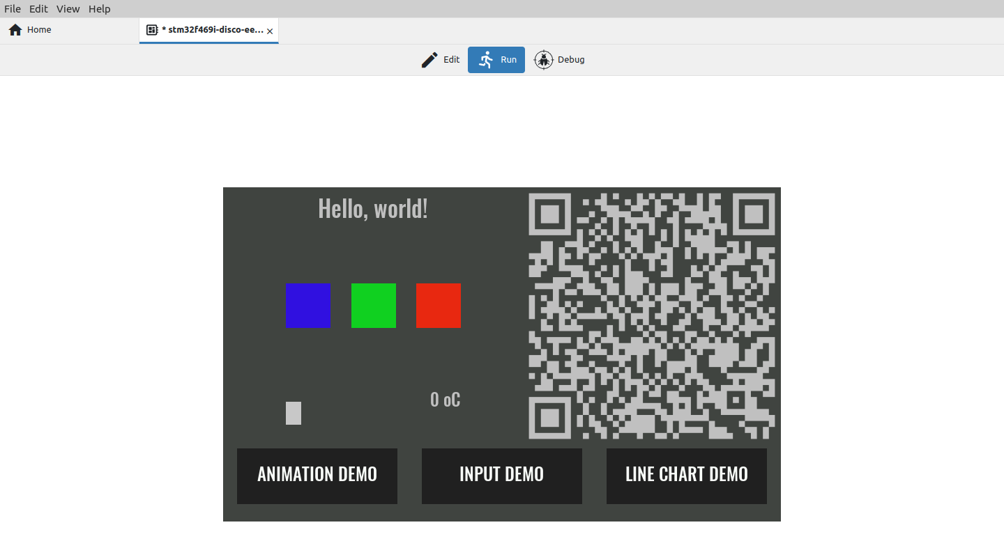The width and height of the screenshot is (1004, 541).
Task: Click the ANIMATION DEMO button
Action: 317,476
